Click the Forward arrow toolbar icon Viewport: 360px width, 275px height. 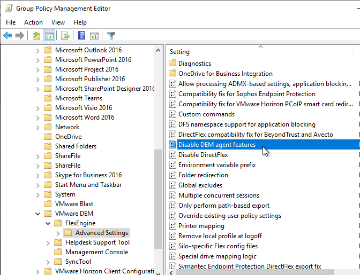[20, 36]
